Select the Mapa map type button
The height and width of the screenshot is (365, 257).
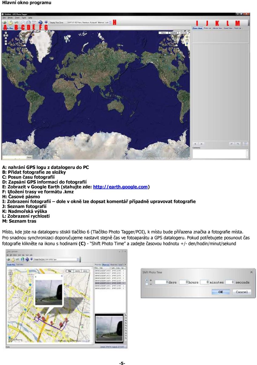coord(164,33)
